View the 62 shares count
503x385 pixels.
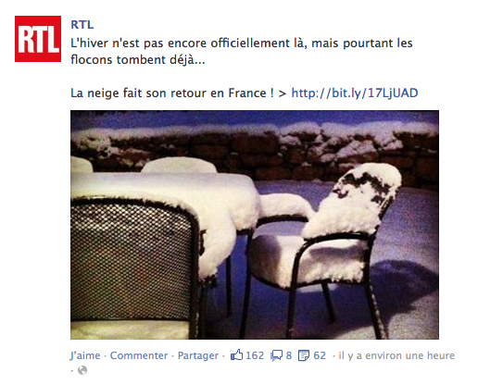[320, 355]
